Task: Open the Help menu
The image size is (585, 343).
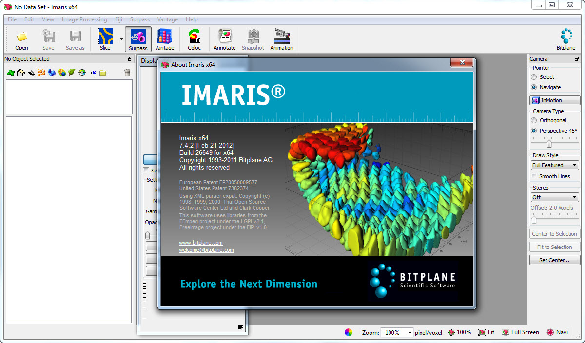Action: click(192, 19)
